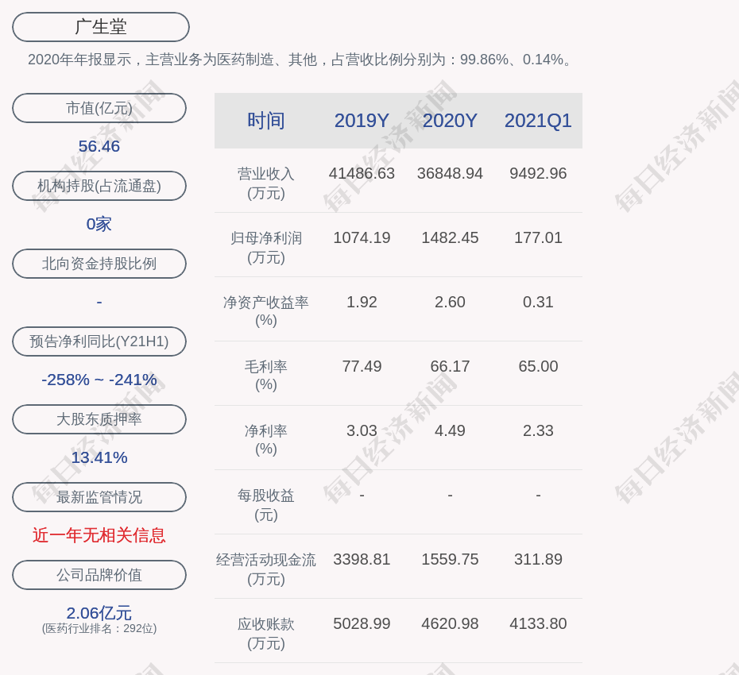Click the 2020年年报显示 summary sentence

click(300, 60)
